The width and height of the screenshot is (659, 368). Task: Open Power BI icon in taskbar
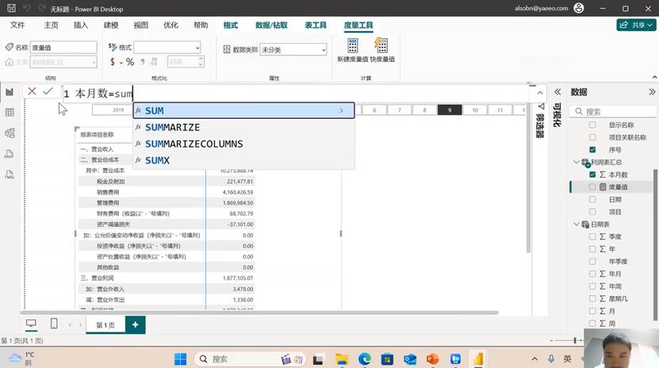click(x=478, y=359)
